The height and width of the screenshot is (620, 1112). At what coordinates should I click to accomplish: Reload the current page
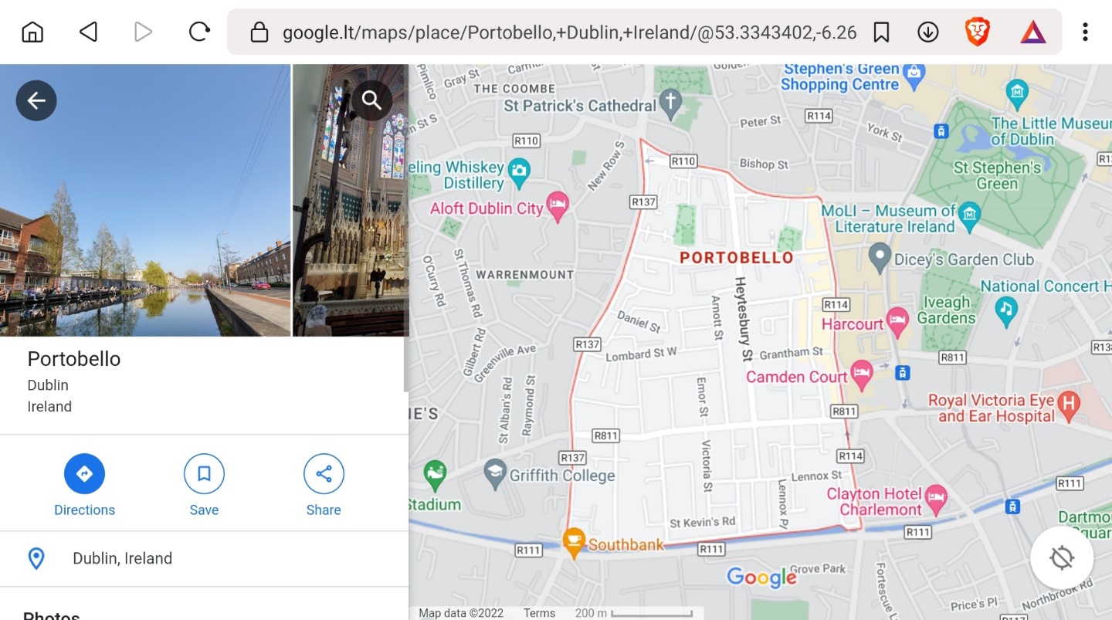coord(199,32)
